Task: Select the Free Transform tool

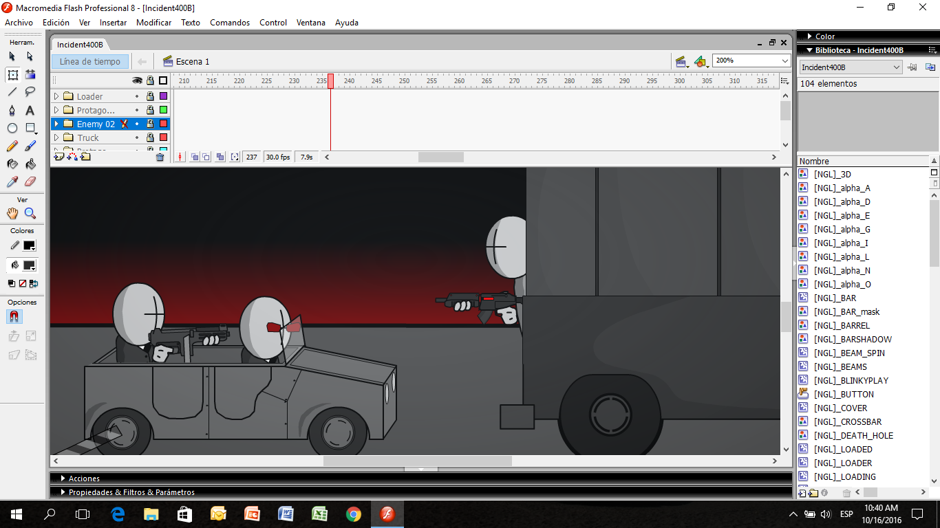Action: [x=12, y=74]
